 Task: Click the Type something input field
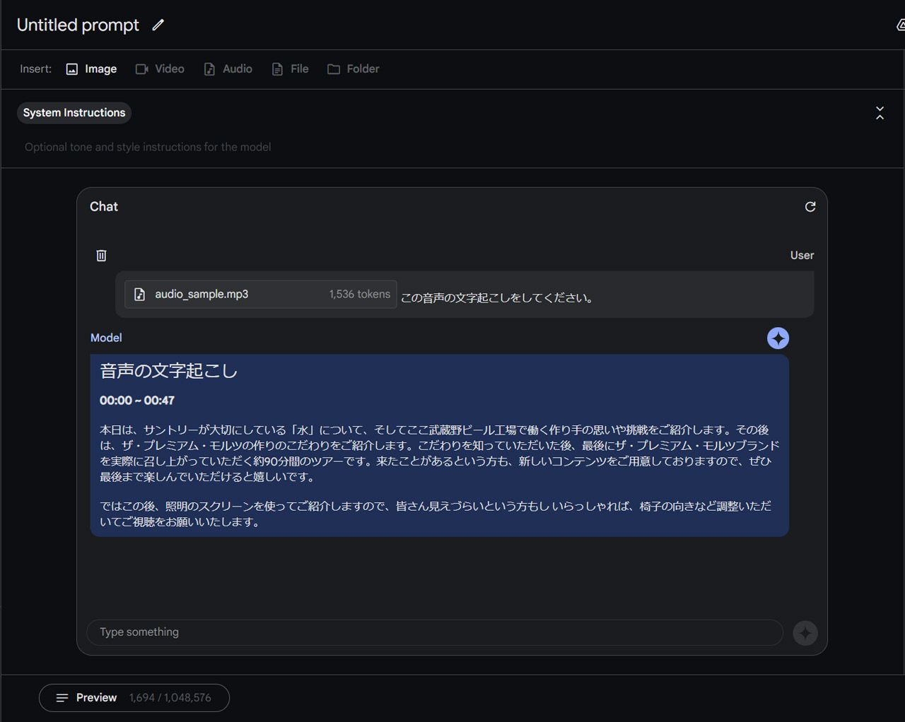(435, 632)
